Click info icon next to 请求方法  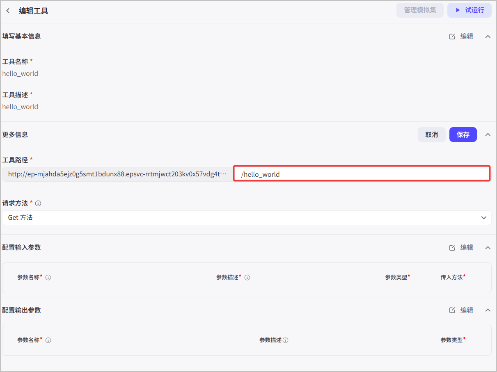click(38, 203)
